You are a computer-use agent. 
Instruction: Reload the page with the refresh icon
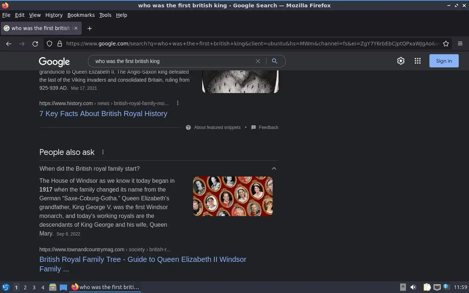coord(35,44)
